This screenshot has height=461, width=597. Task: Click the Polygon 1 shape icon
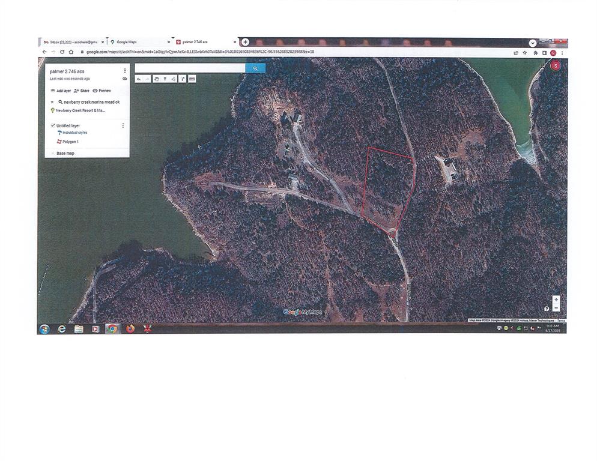[59, 142]
